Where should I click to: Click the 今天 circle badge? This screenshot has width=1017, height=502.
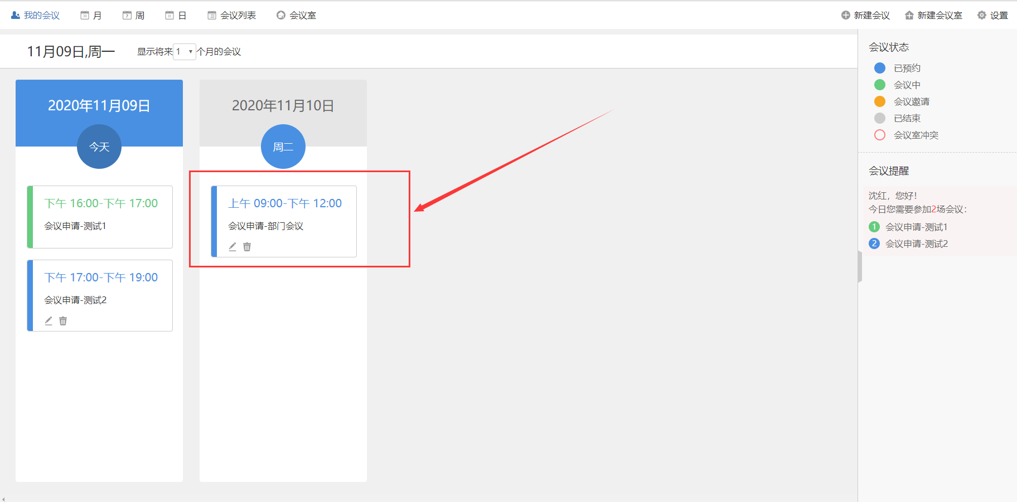[99, 147]
